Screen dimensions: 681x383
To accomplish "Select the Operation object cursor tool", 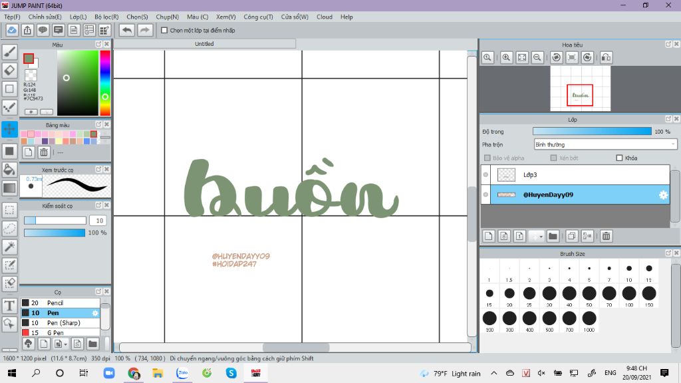I will coord(9,324).
